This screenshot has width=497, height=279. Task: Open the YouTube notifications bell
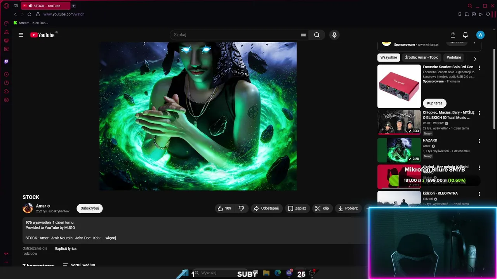coord(466,35)
